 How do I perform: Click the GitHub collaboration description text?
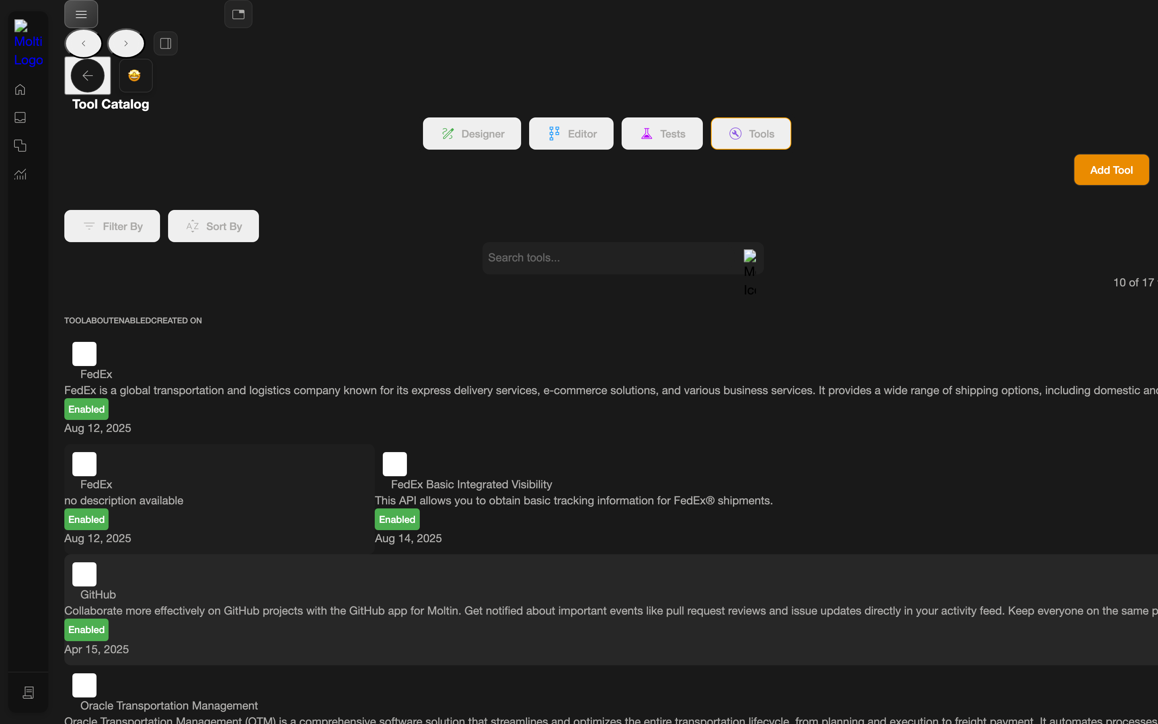(611, 611)
